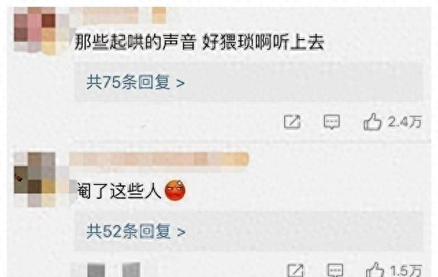This screenshot has width=438, height=277.
Task: Forward the second comment via share icon
Action: [296, 270]
